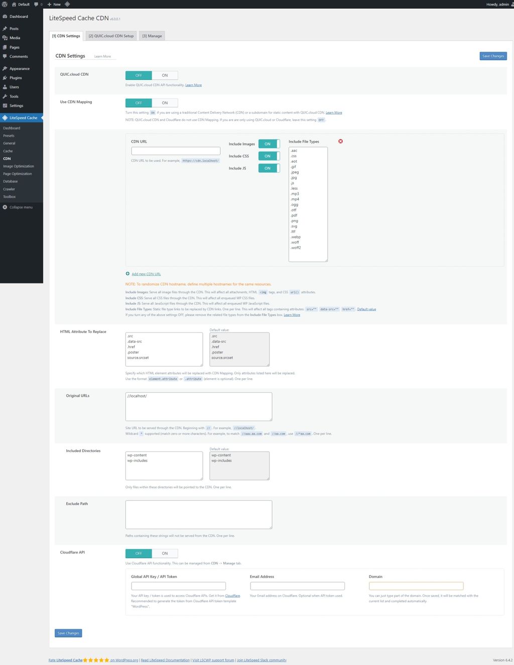Click the HTML Attribute To Replace editable box
This screenshot has height=665, width=514.
[x=164, y=350]
